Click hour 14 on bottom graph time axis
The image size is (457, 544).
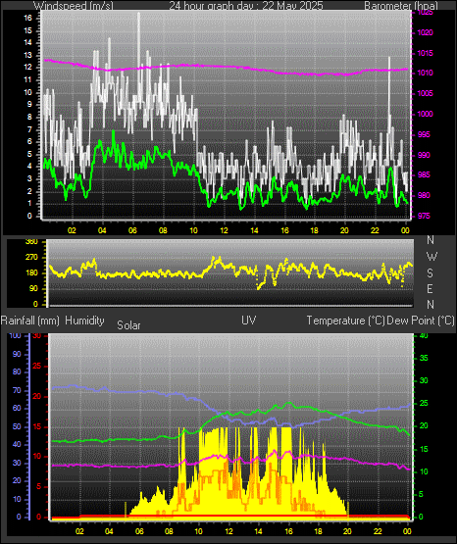click(x=259, y=531)
